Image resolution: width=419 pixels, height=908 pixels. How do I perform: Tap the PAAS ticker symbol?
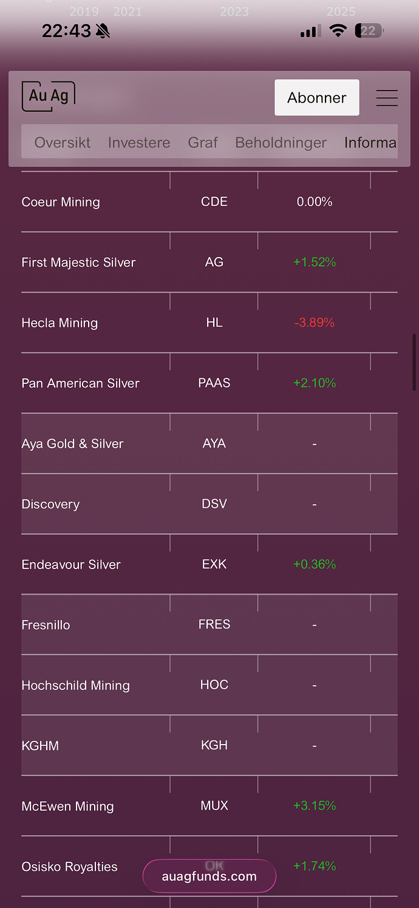point(214,383)
